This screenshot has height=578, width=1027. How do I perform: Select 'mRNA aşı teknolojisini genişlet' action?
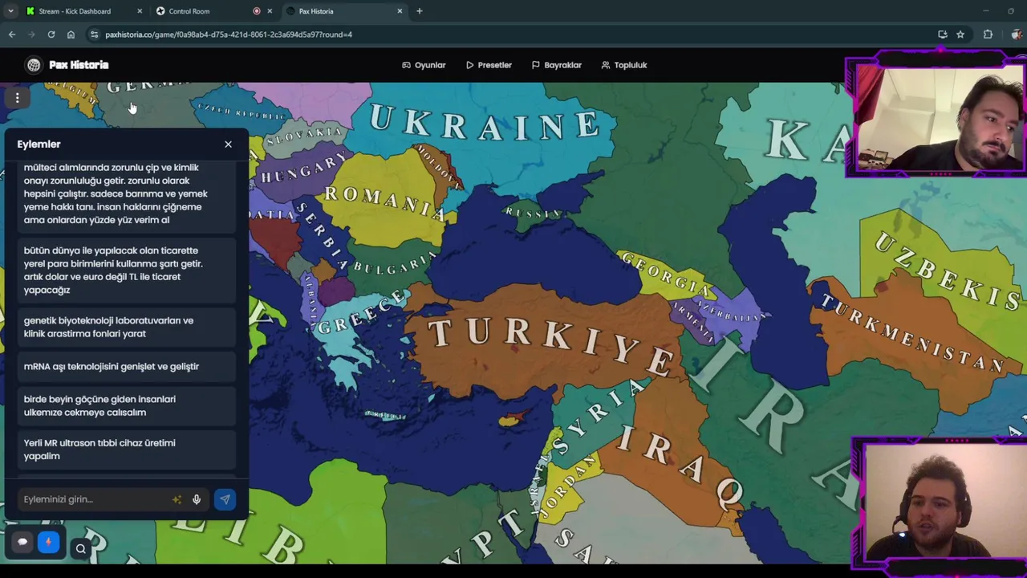click(x=127, y=366)
